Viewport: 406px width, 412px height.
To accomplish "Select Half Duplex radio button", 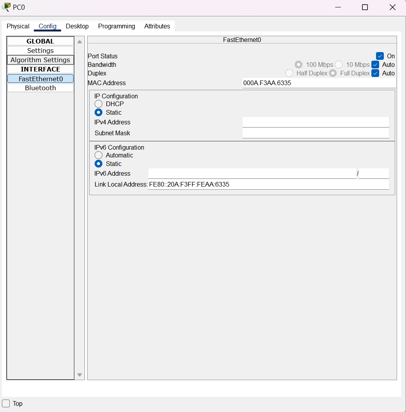I will click(289, 73).
